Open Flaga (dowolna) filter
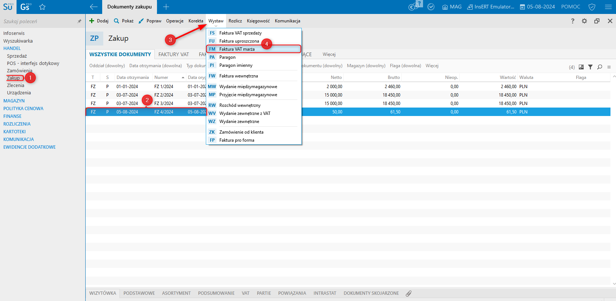This screenshot has width=616, height=301. pos(405,66)
